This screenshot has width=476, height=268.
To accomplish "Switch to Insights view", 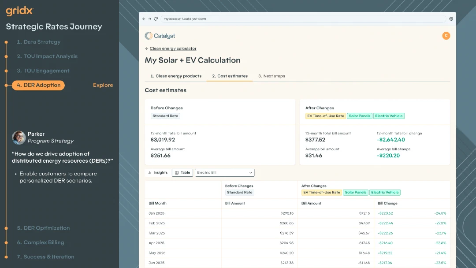I will (x=157, y=173).
